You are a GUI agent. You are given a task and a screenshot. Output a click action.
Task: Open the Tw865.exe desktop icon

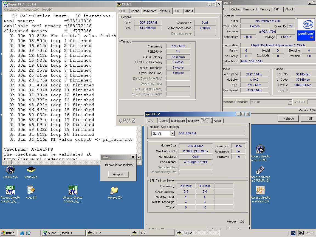[x=10, y=170]
